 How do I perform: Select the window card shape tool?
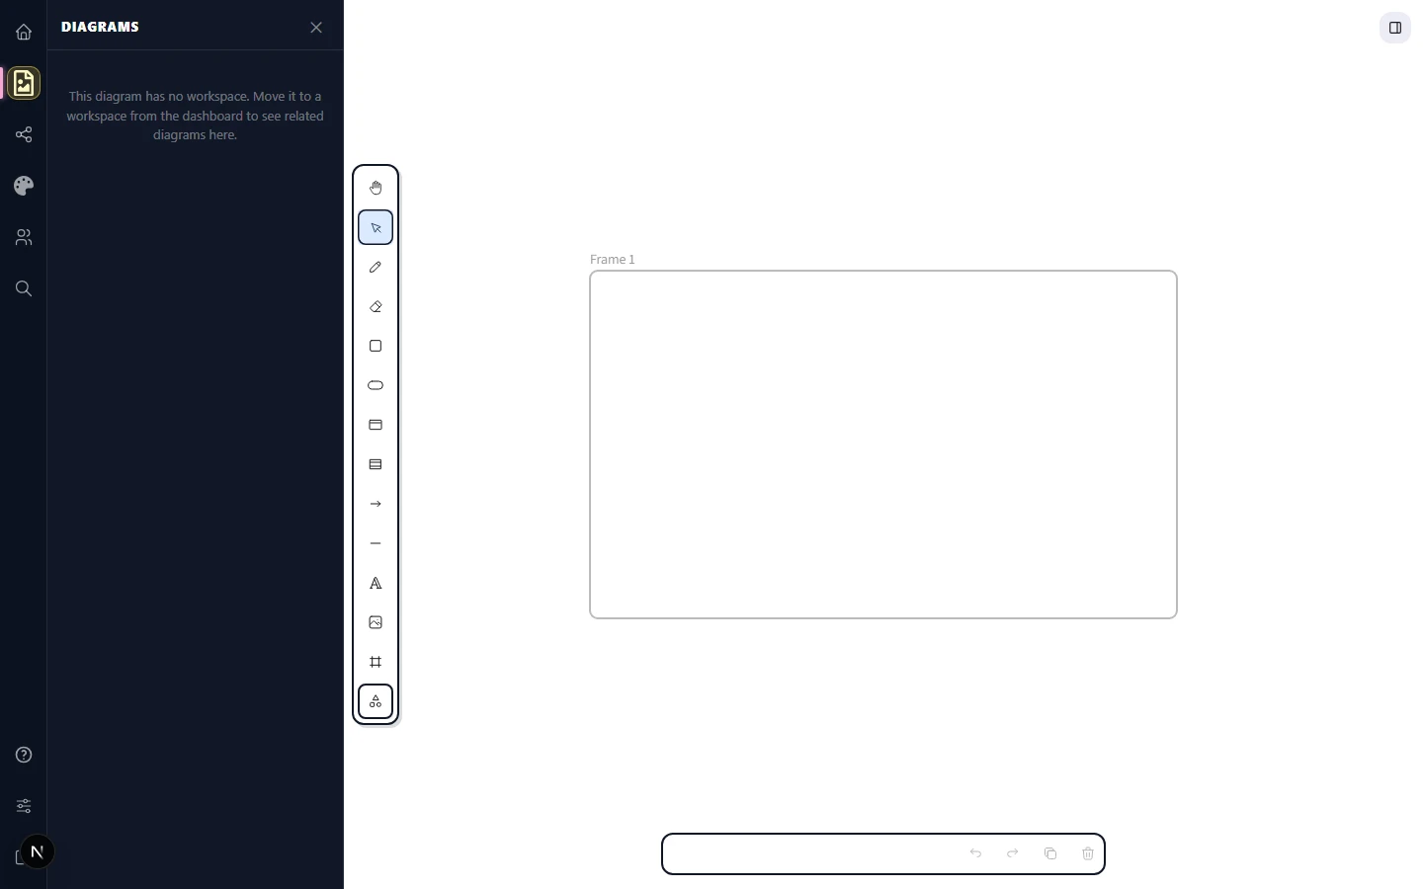point(376,425)
